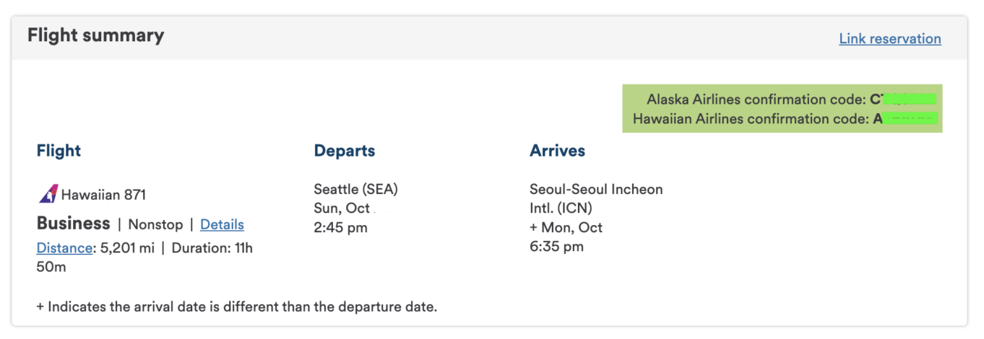The image size is (984, 339).
Task: Click the Distance link
Action: (64, 248)
